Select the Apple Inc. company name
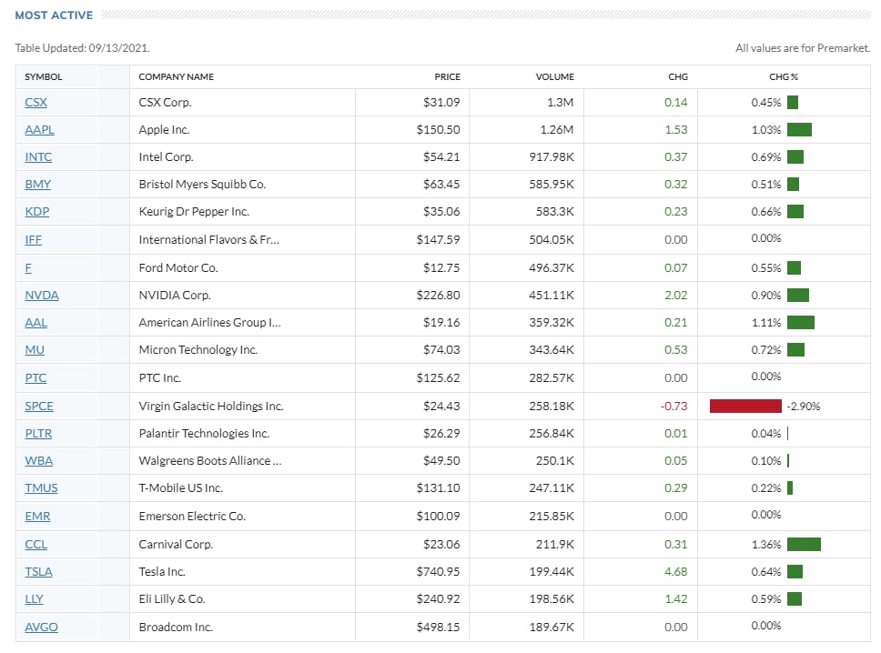Screen dimensions: 881x653 [164, 130]
